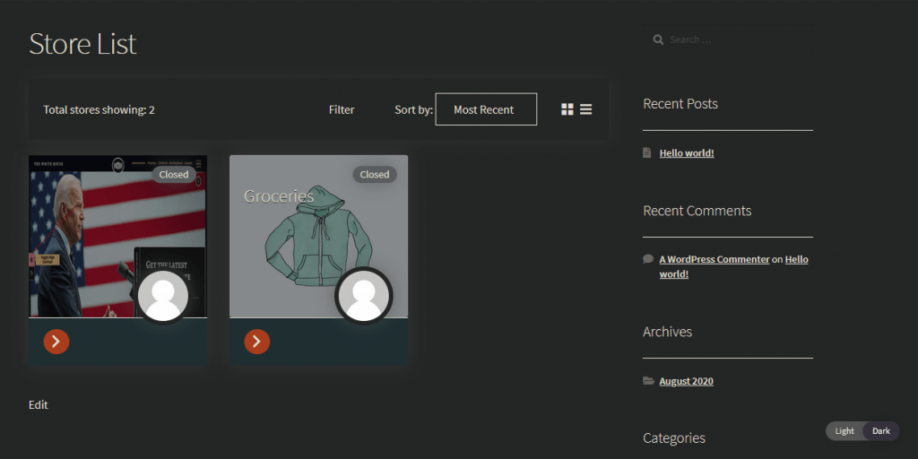
Task: Click the Groceries store avatar
Action: click(x=364, y=296)
